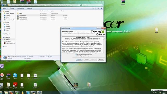Click the Explorer back navigation arrow

pyautogui.click(x=3, y=5)
